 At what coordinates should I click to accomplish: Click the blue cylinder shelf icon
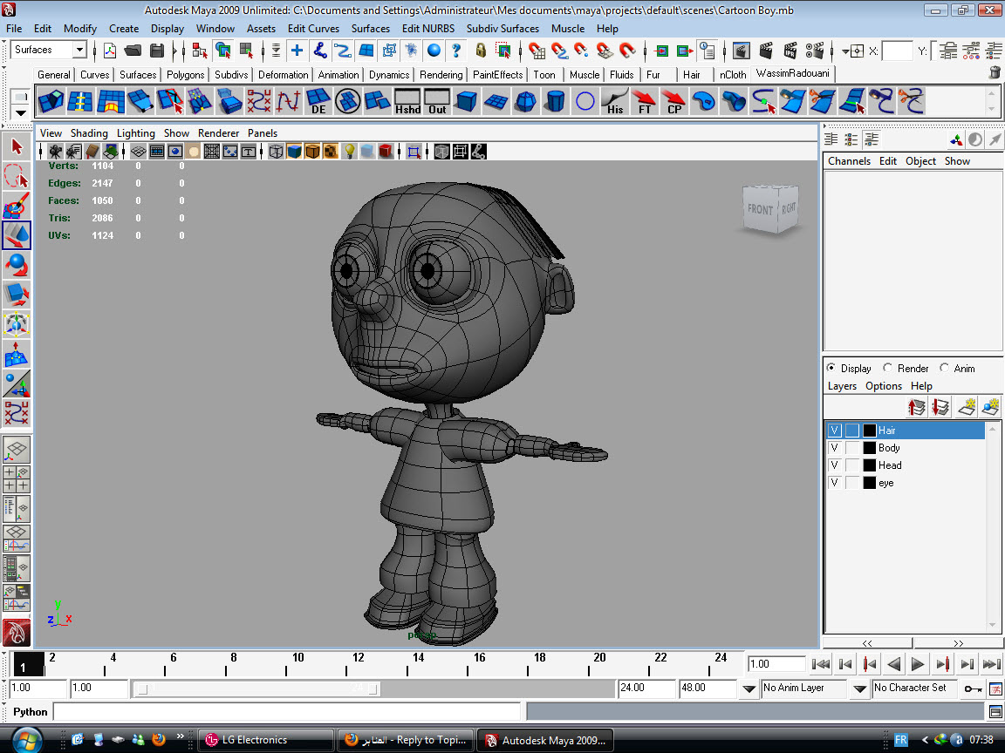tap(556, 102)
